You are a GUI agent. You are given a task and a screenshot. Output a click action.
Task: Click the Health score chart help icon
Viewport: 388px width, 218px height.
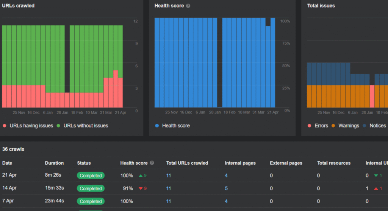pyautogui.click(x=188, y=6)
